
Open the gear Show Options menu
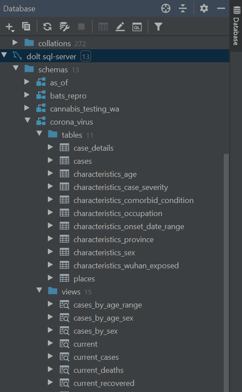click(204, 8)
